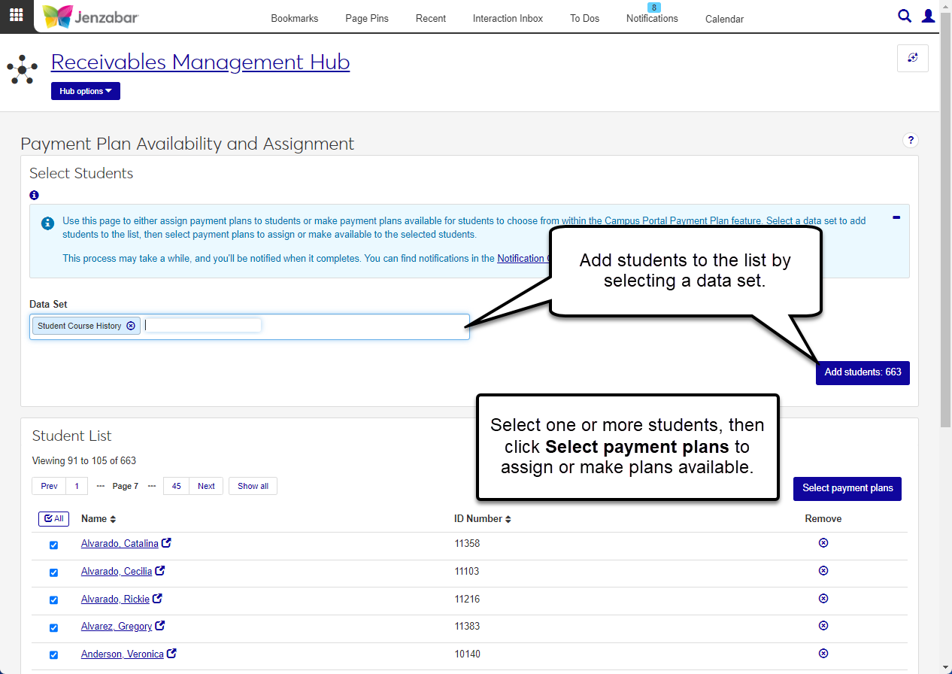
Task: Open the Bookmarks menu
Action: (x=294, y=19)
